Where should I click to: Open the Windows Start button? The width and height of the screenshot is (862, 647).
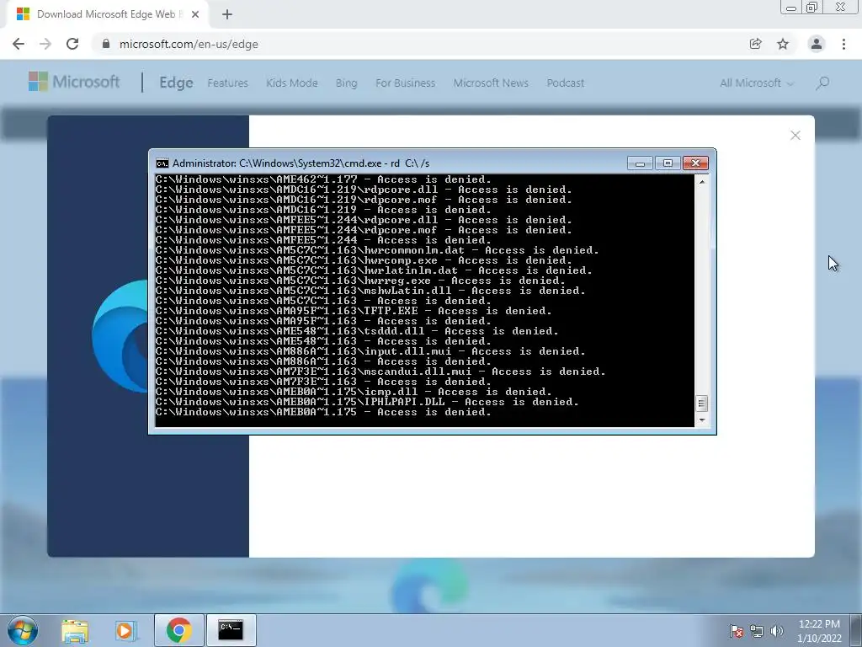(23, 630)
